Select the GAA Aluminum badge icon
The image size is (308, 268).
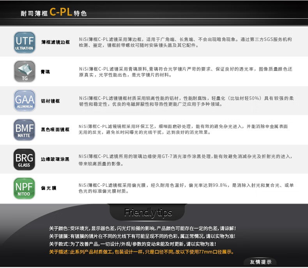point(25,101)
